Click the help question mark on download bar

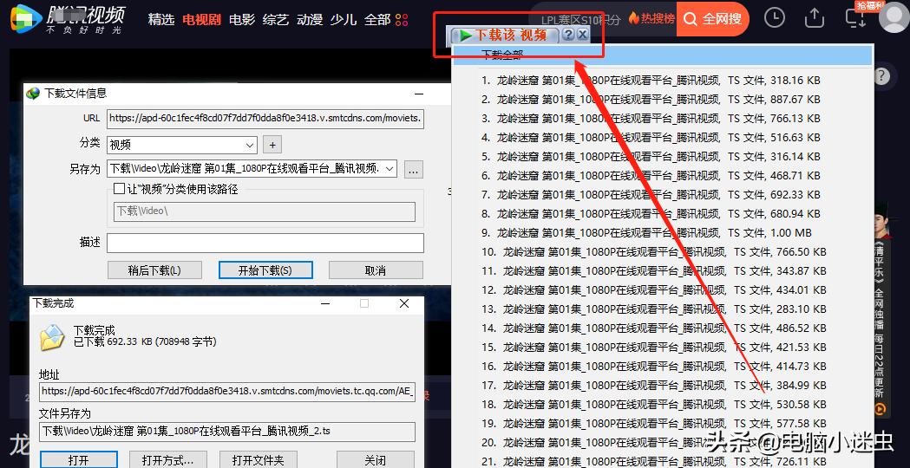(x=569, y=35)
